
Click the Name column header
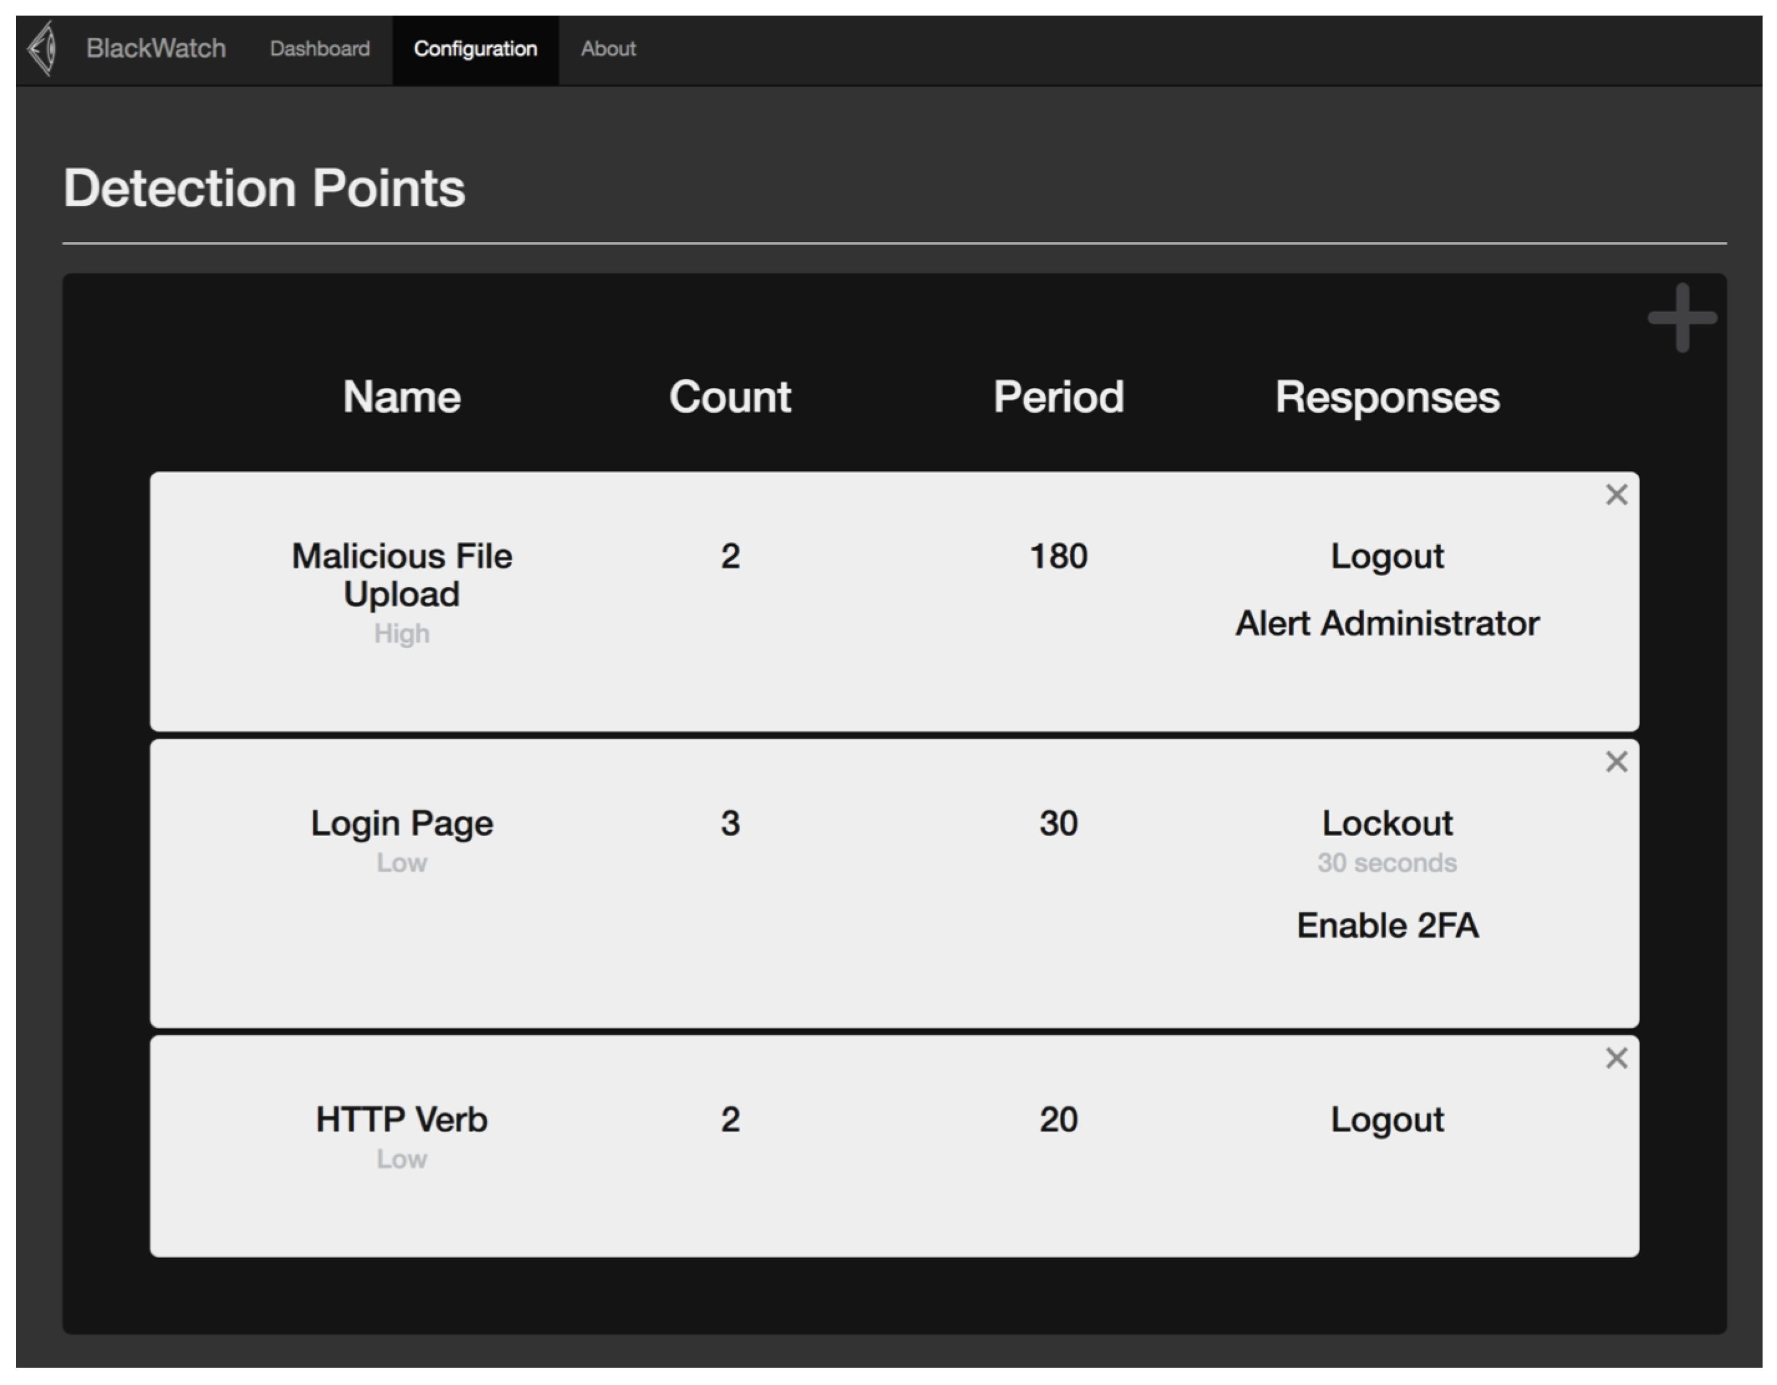pos(402,398)
